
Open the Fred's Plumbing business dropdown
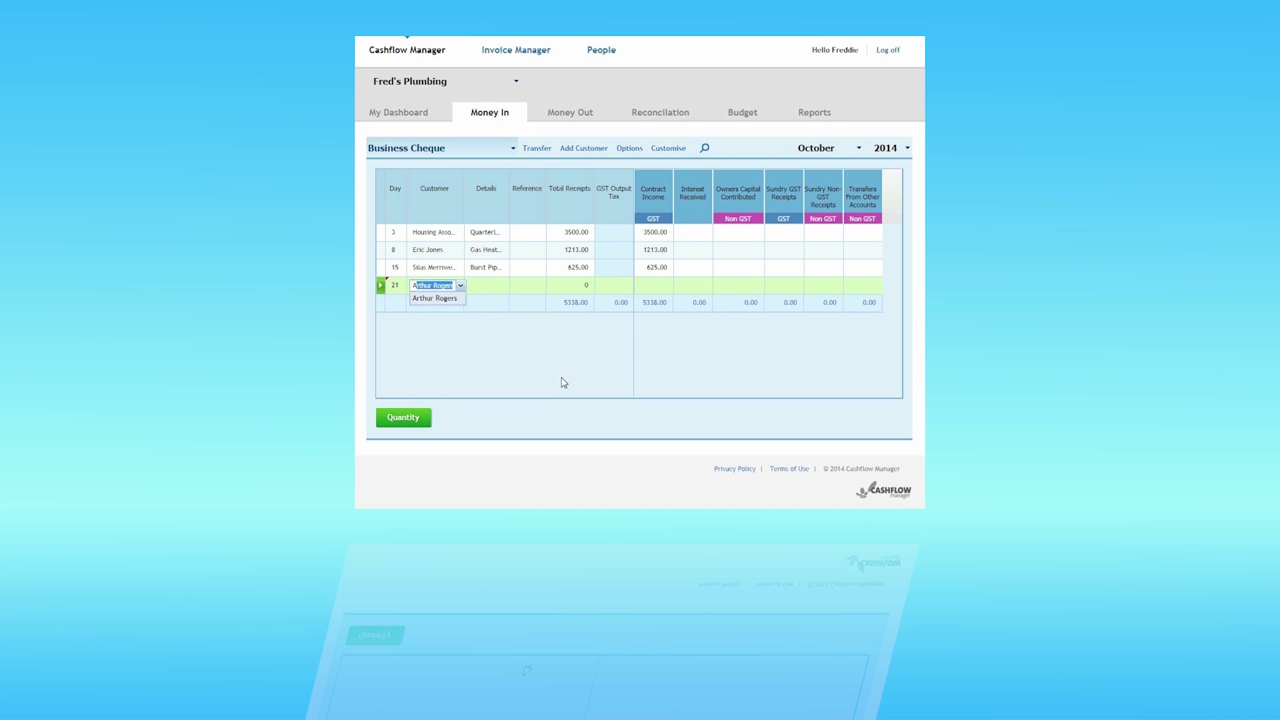516,81
